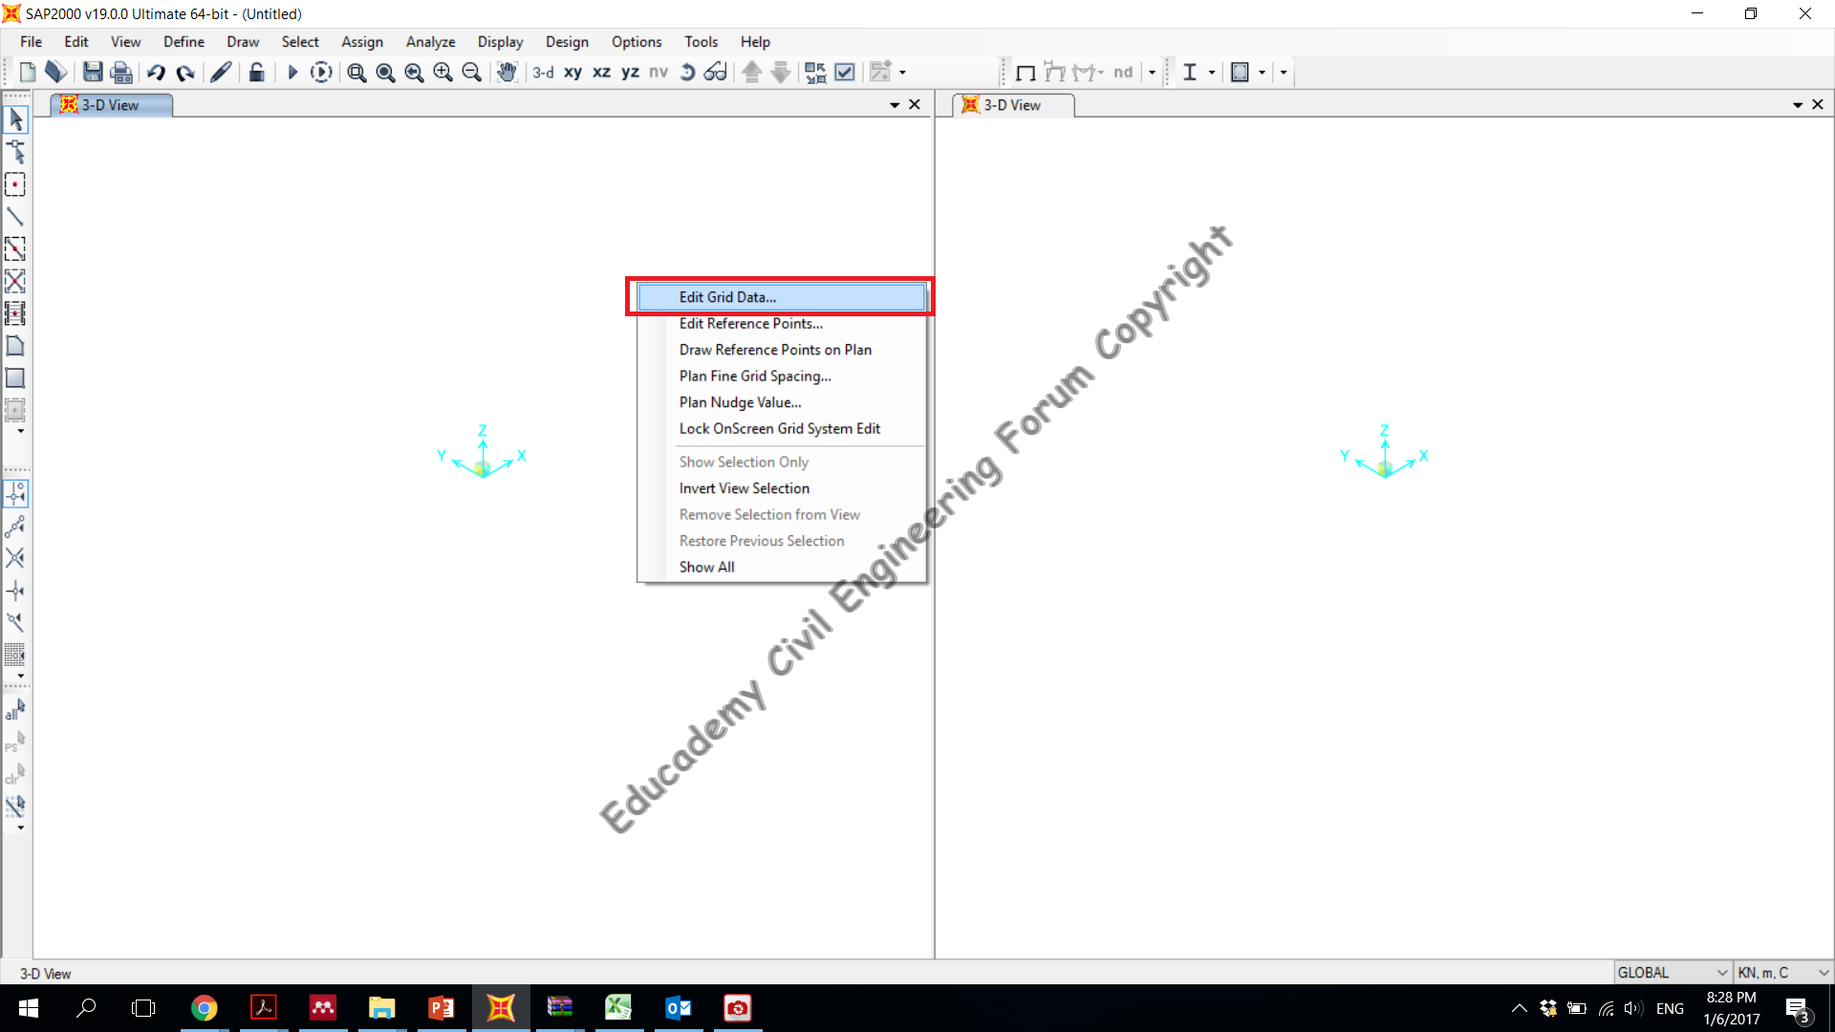Toggle the Snap to Intersections icon
This screenshot has height=1032, width=1835.
tap(15, 558)
